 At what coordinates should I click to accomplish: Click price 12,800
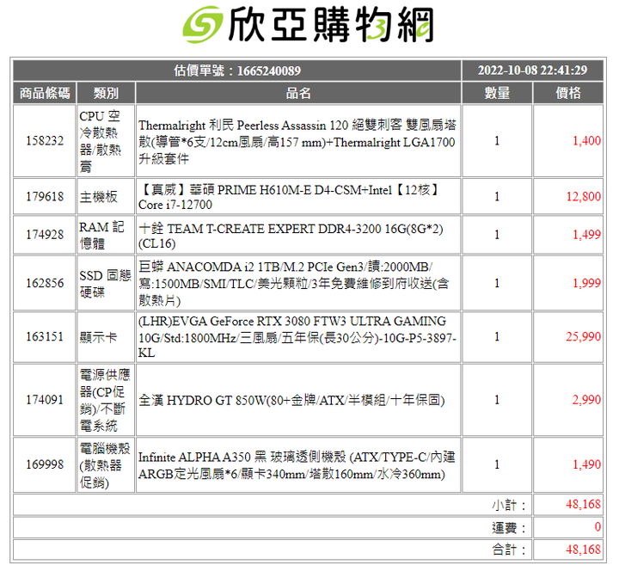click(x=584, y=196)
